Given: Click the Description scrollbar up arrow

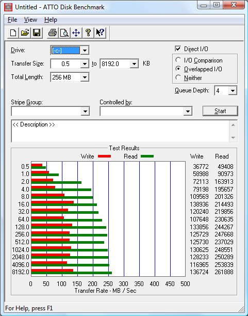Looking at the screenshot, I should click(233, 125).
